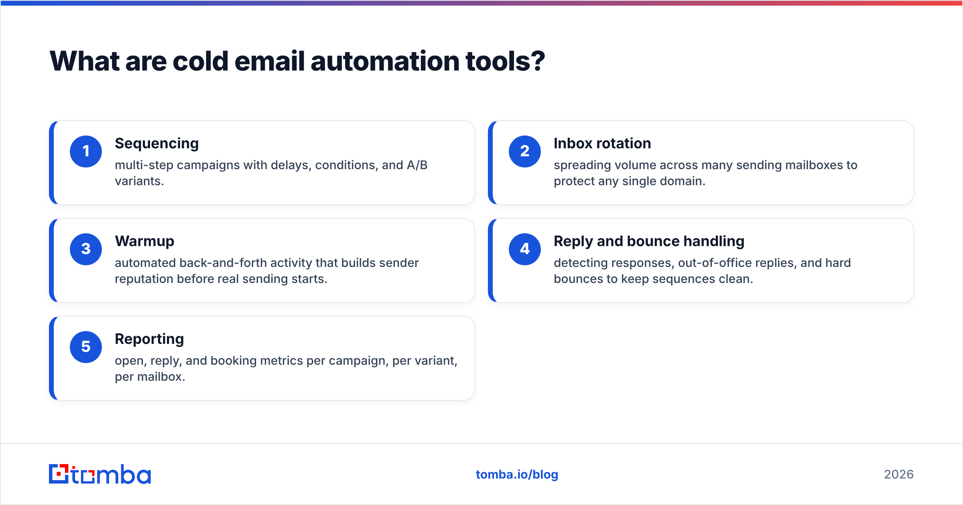Click the "Sequencing" card title
Screen dimensions: 963x505
[x=157, y=144]
